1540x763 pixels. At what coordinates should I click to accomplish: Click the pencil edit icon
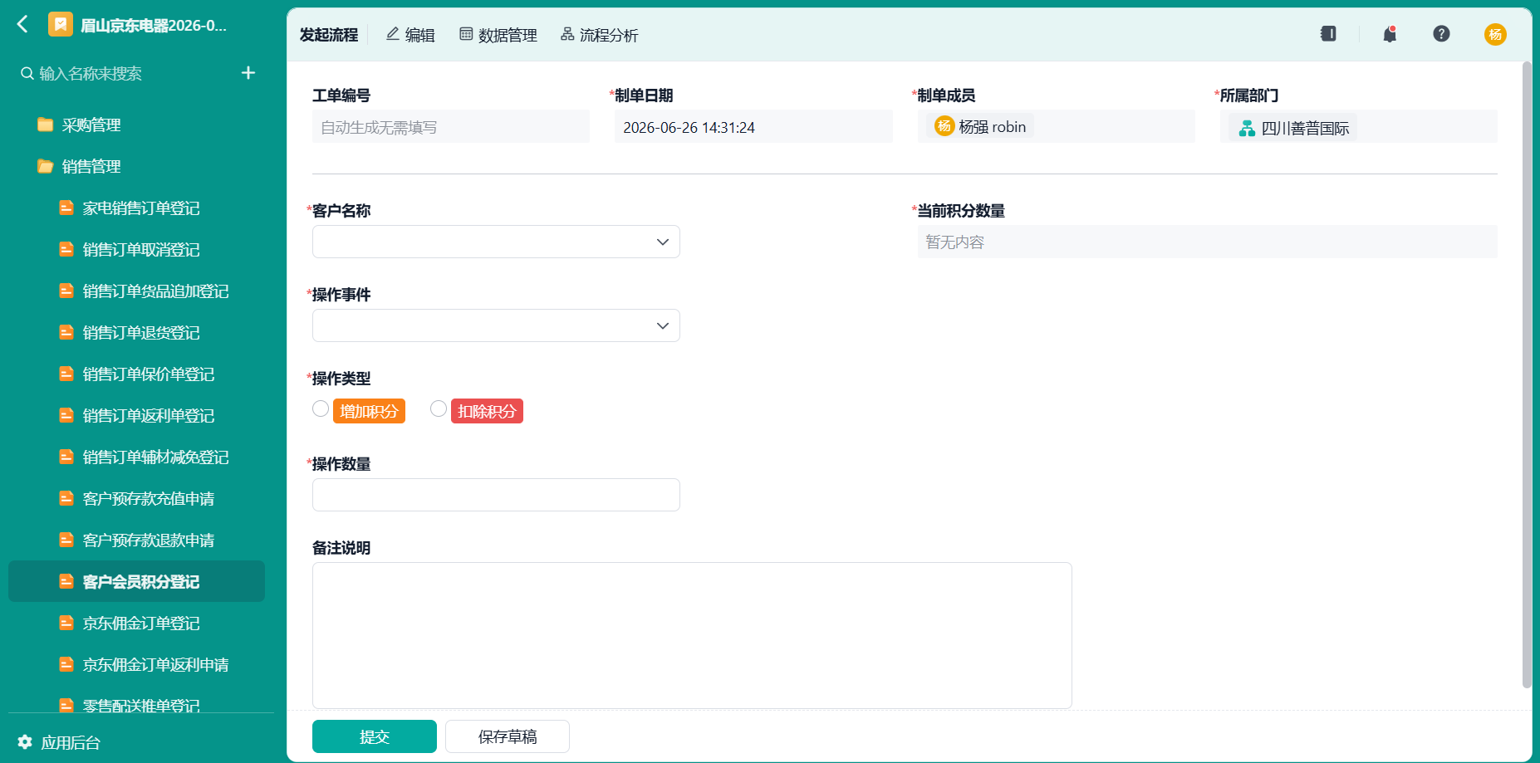point(393,34)
